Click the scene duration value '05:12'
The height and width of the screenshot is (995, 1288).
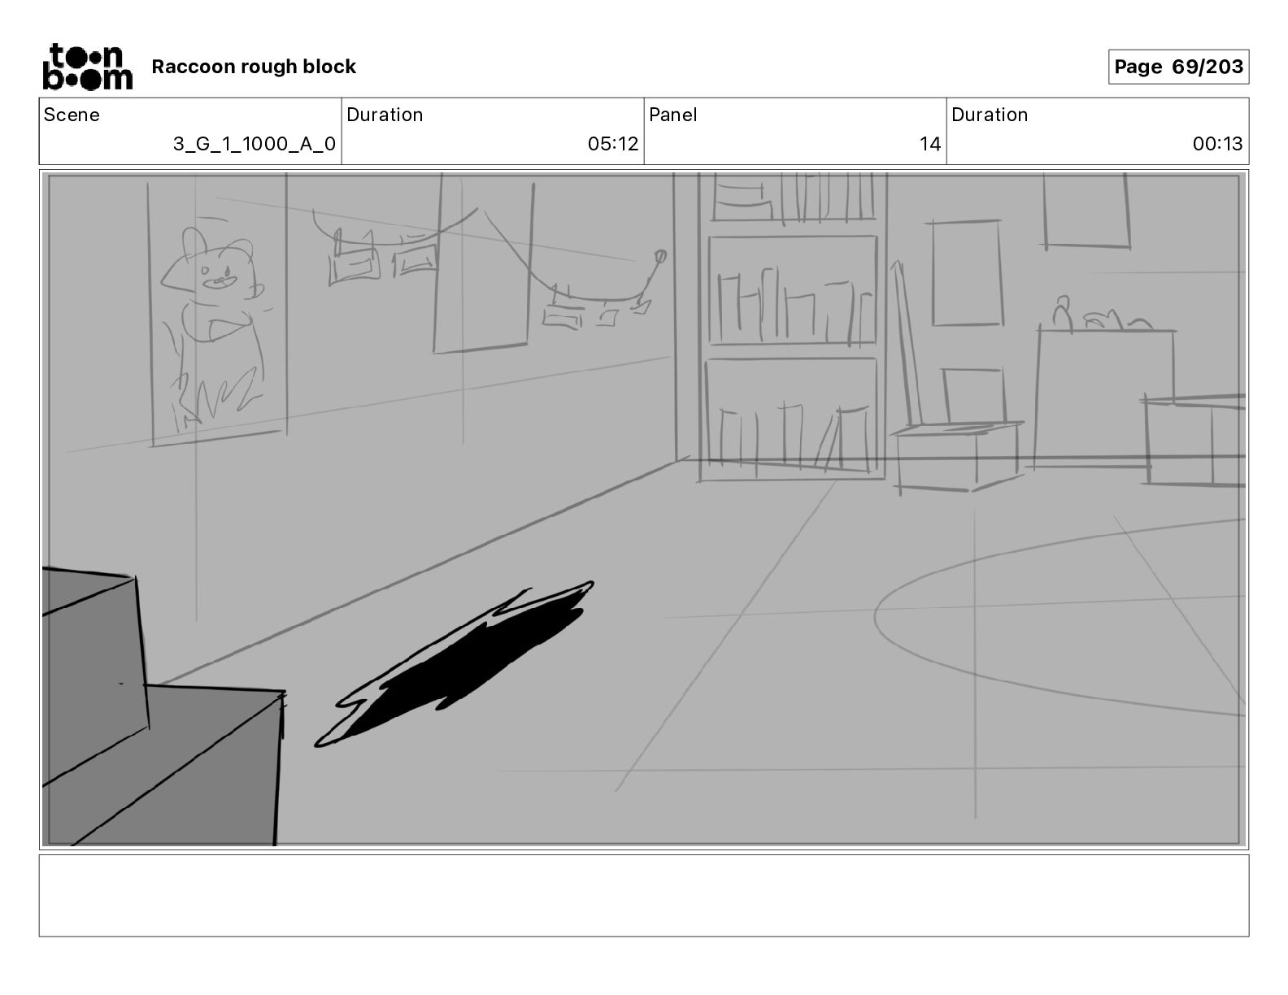tap(613, 144)
